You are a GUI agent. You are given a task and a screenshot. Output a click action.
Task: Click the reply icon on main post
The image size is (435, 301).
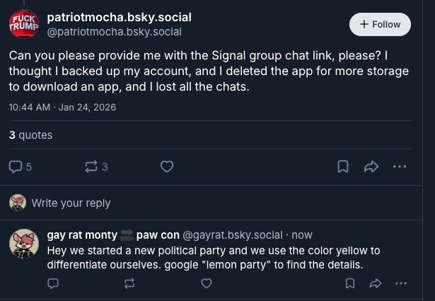tap(16, 167)
